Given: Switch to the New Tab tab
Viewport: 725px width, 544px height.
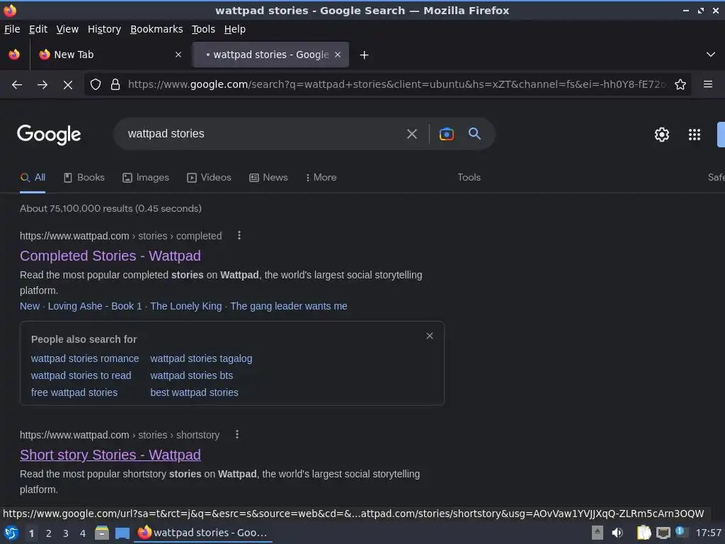Looking at the screenshot, I should tap(110, 55).
